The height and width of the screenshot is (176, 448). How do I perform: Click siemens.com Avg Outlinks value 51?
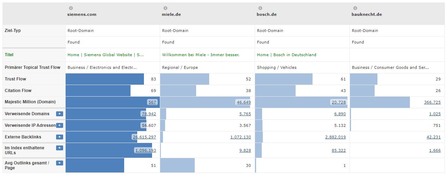(x=153, y=165)
